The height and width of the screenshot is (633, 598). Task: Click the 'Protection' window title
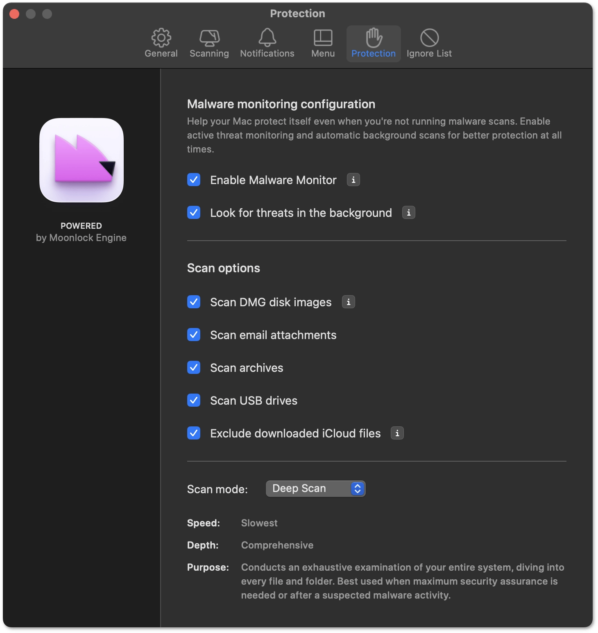point(298,14)
